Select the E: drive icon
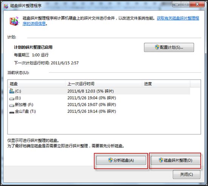This screenshot has height=186, width=208. (x=12, y=98)
